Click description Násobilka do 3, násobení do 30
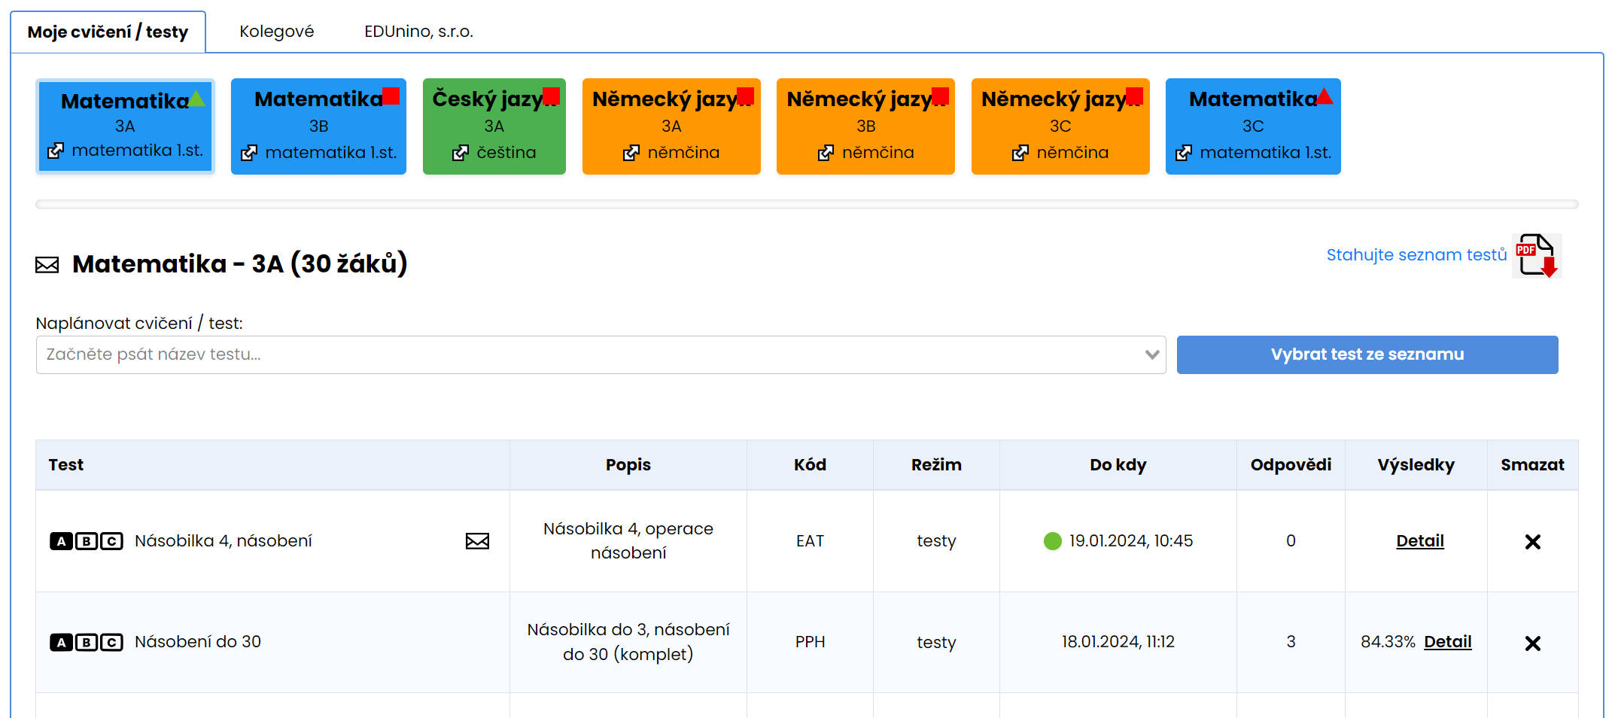This screenshot has width=1615, height=718. (x=628, y=642)
